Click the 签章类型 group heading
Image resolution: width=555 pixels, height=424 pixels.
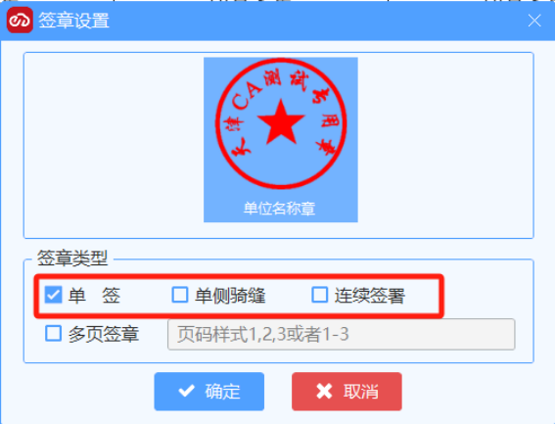coord(72,258)
